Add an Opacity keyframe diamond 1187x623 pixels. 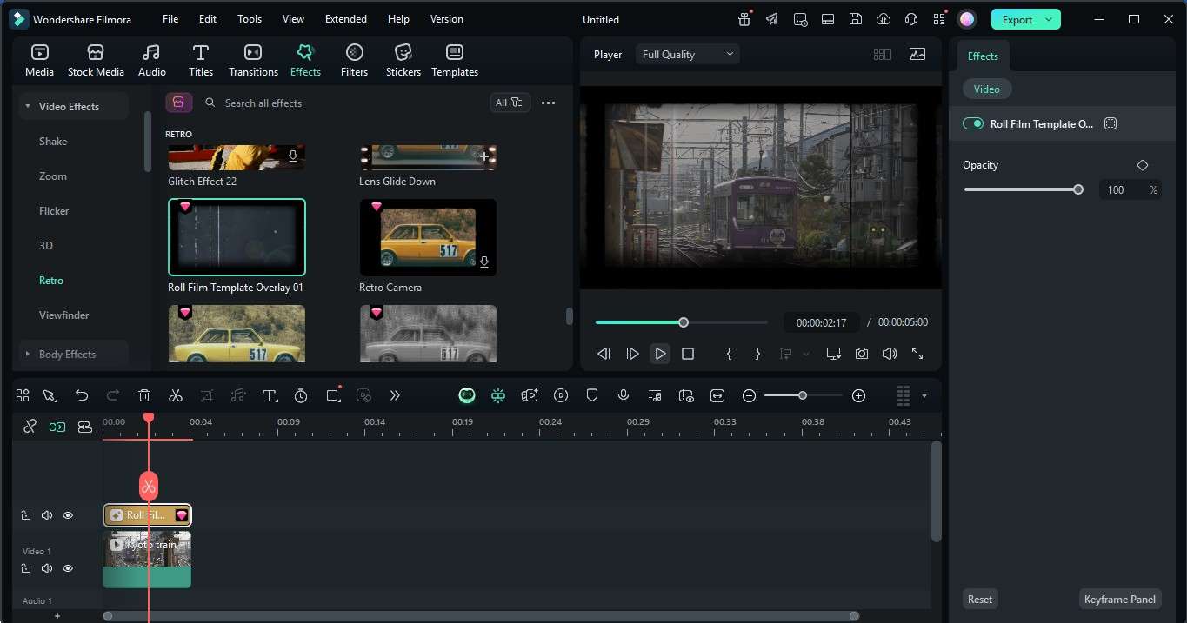pos(1143,165)
